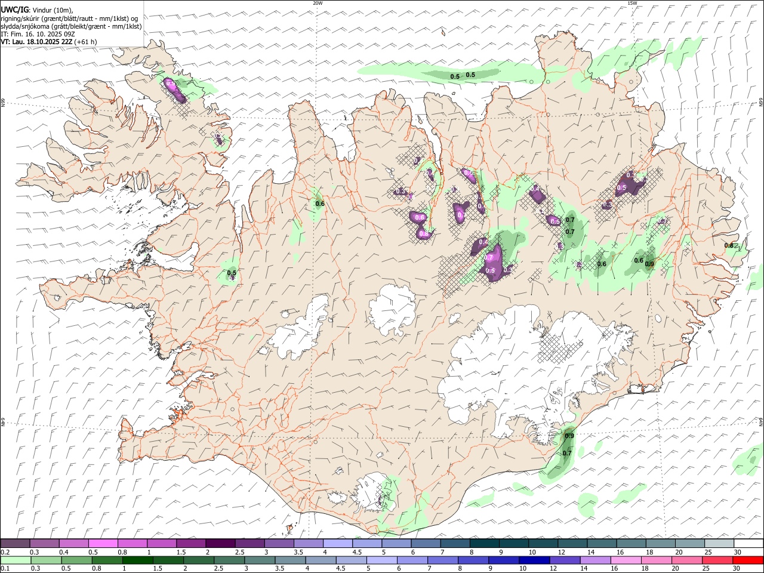Click the darkest purple swatch labeled 2 in the top legend row

pos(220,544)
